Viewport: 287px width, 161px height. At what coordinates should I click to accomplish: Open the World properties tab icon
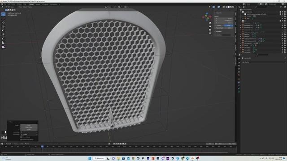(x=239, y=75)
